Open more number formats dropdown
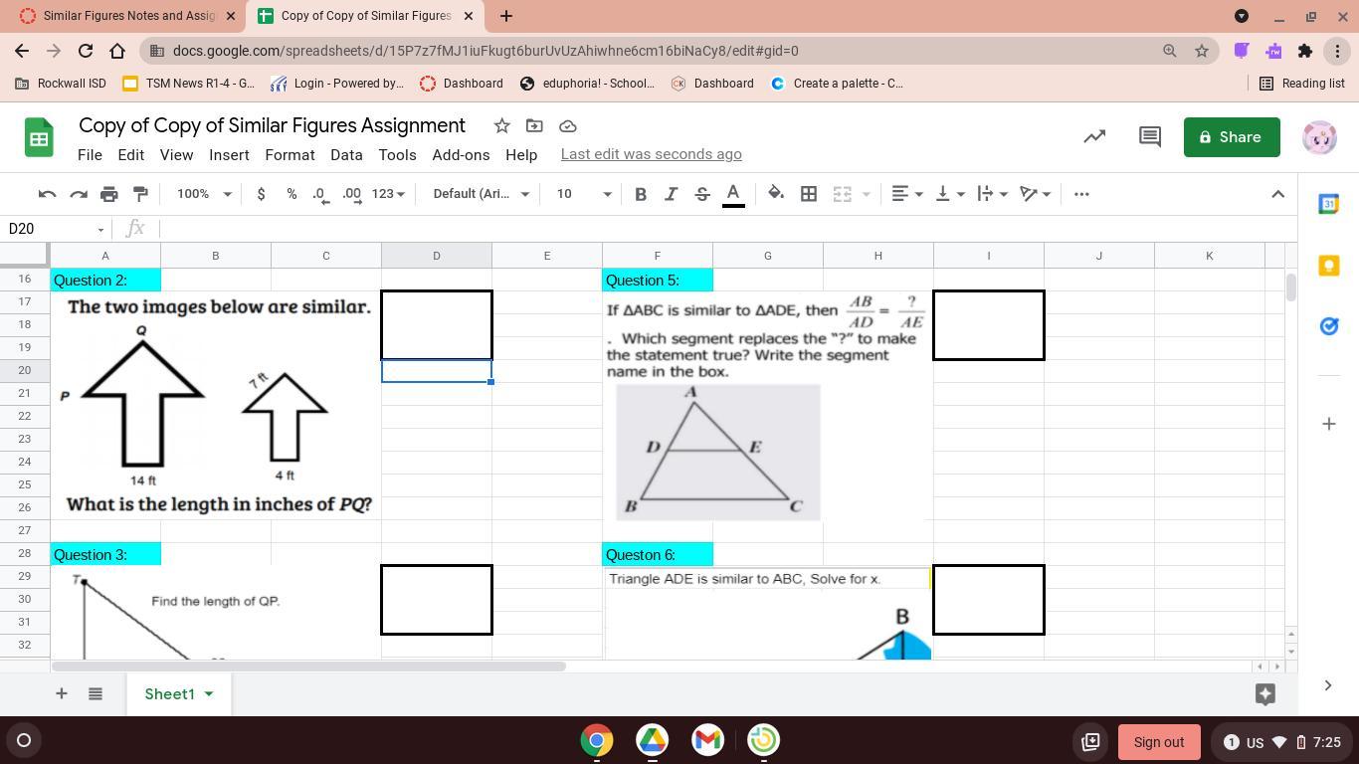This screenshot has height=764, width=1359. click(x=388, y=194)
